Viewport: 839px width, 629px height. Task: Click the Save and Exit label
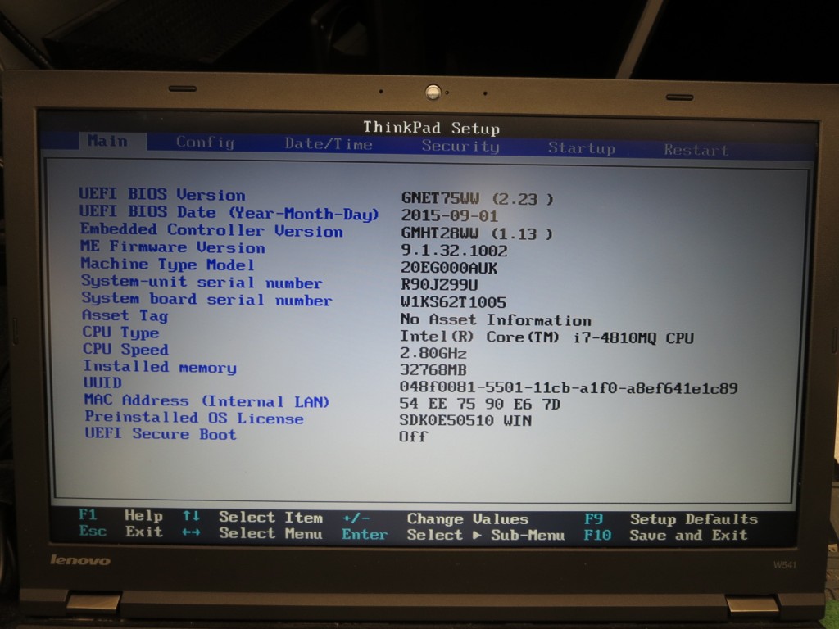click(688, 535)
